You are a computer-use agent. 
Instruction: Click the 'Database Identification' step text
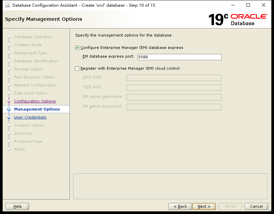tap(36, 61)
